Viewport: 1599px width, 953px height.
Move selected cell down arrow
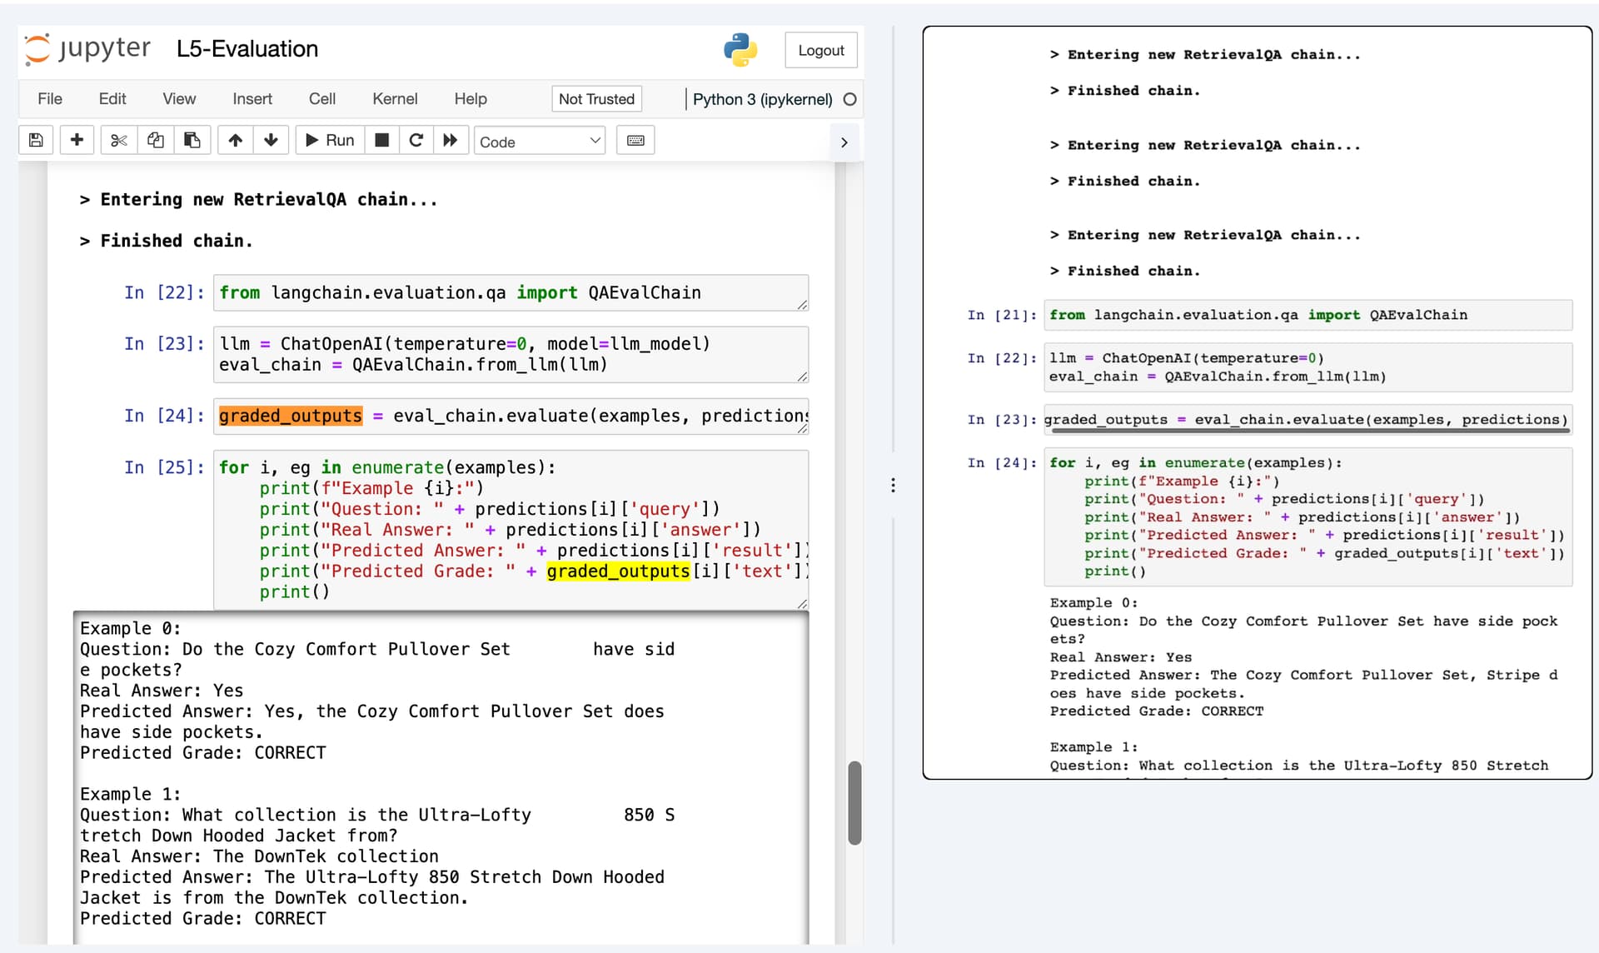[x=271, y=141]
